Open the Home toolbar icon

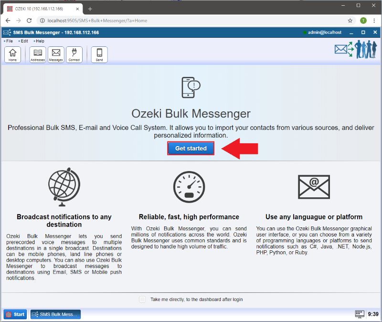point(12,54)
